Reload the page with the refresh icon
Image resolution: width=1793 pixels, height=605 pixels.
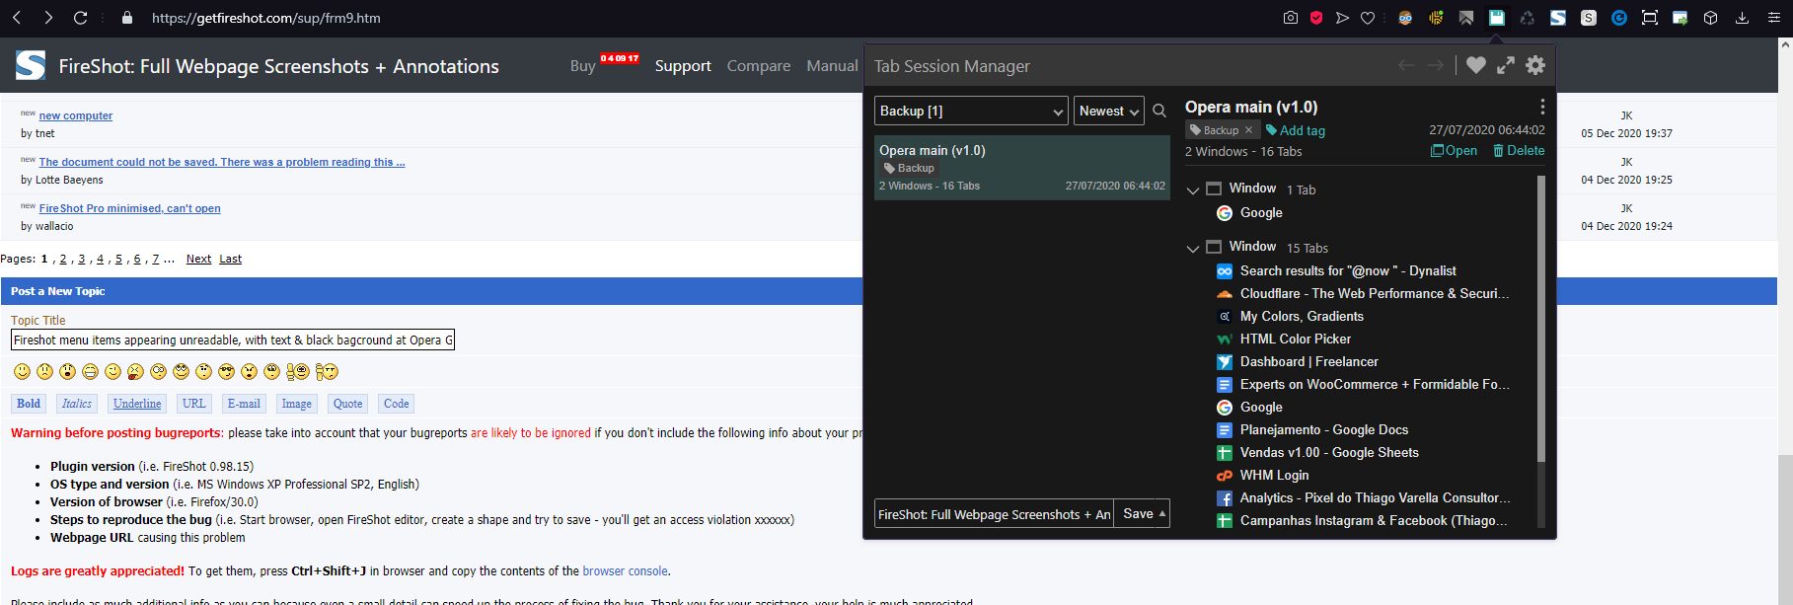click(80, 18)
